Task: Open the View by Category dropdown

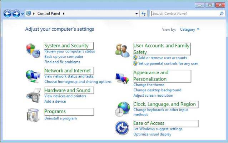Action: click(x=190, y=30)
